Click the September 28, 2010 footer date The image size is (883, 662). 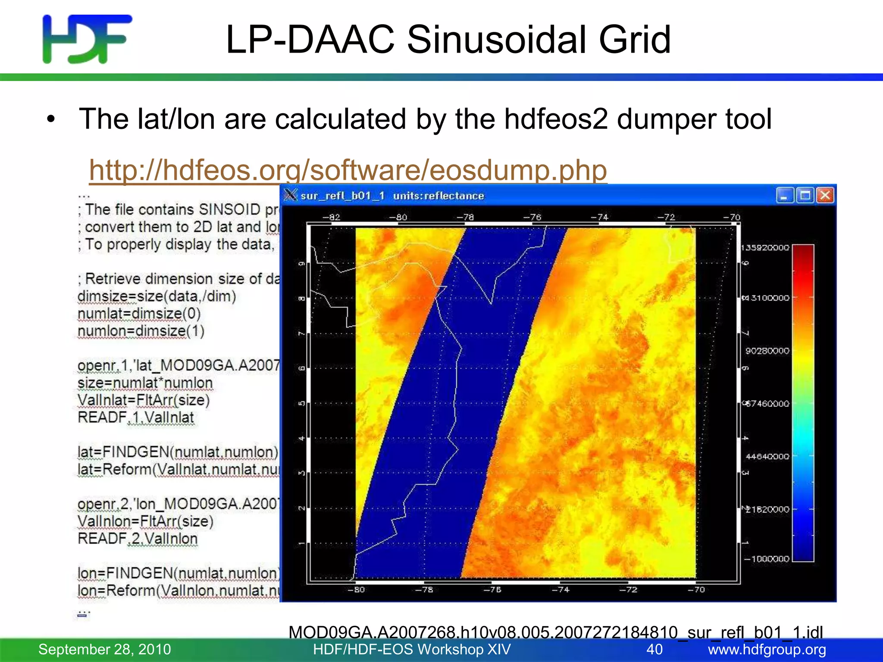(x=104, y=650)
